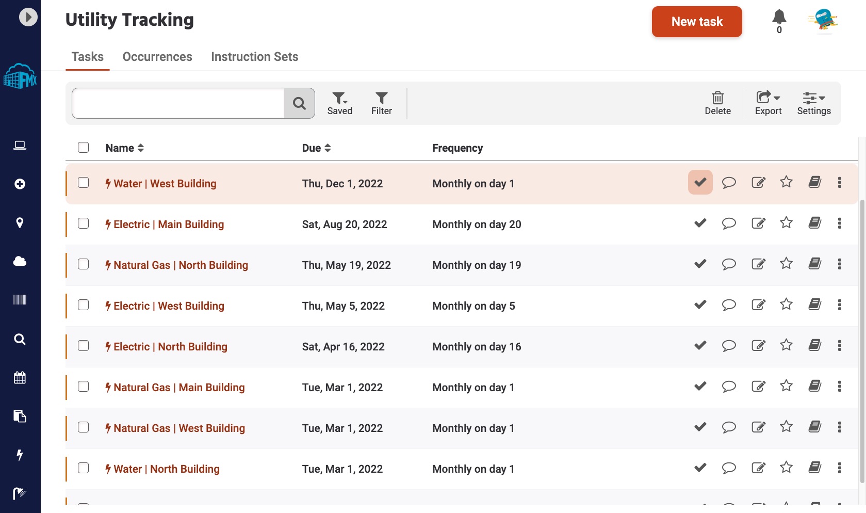Edit the Natural Gas | North Building task

(758, 264)
